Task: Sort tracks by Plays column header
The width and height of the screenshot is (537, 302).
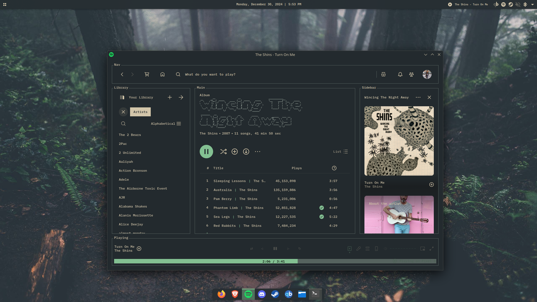Action: point(297,168)
